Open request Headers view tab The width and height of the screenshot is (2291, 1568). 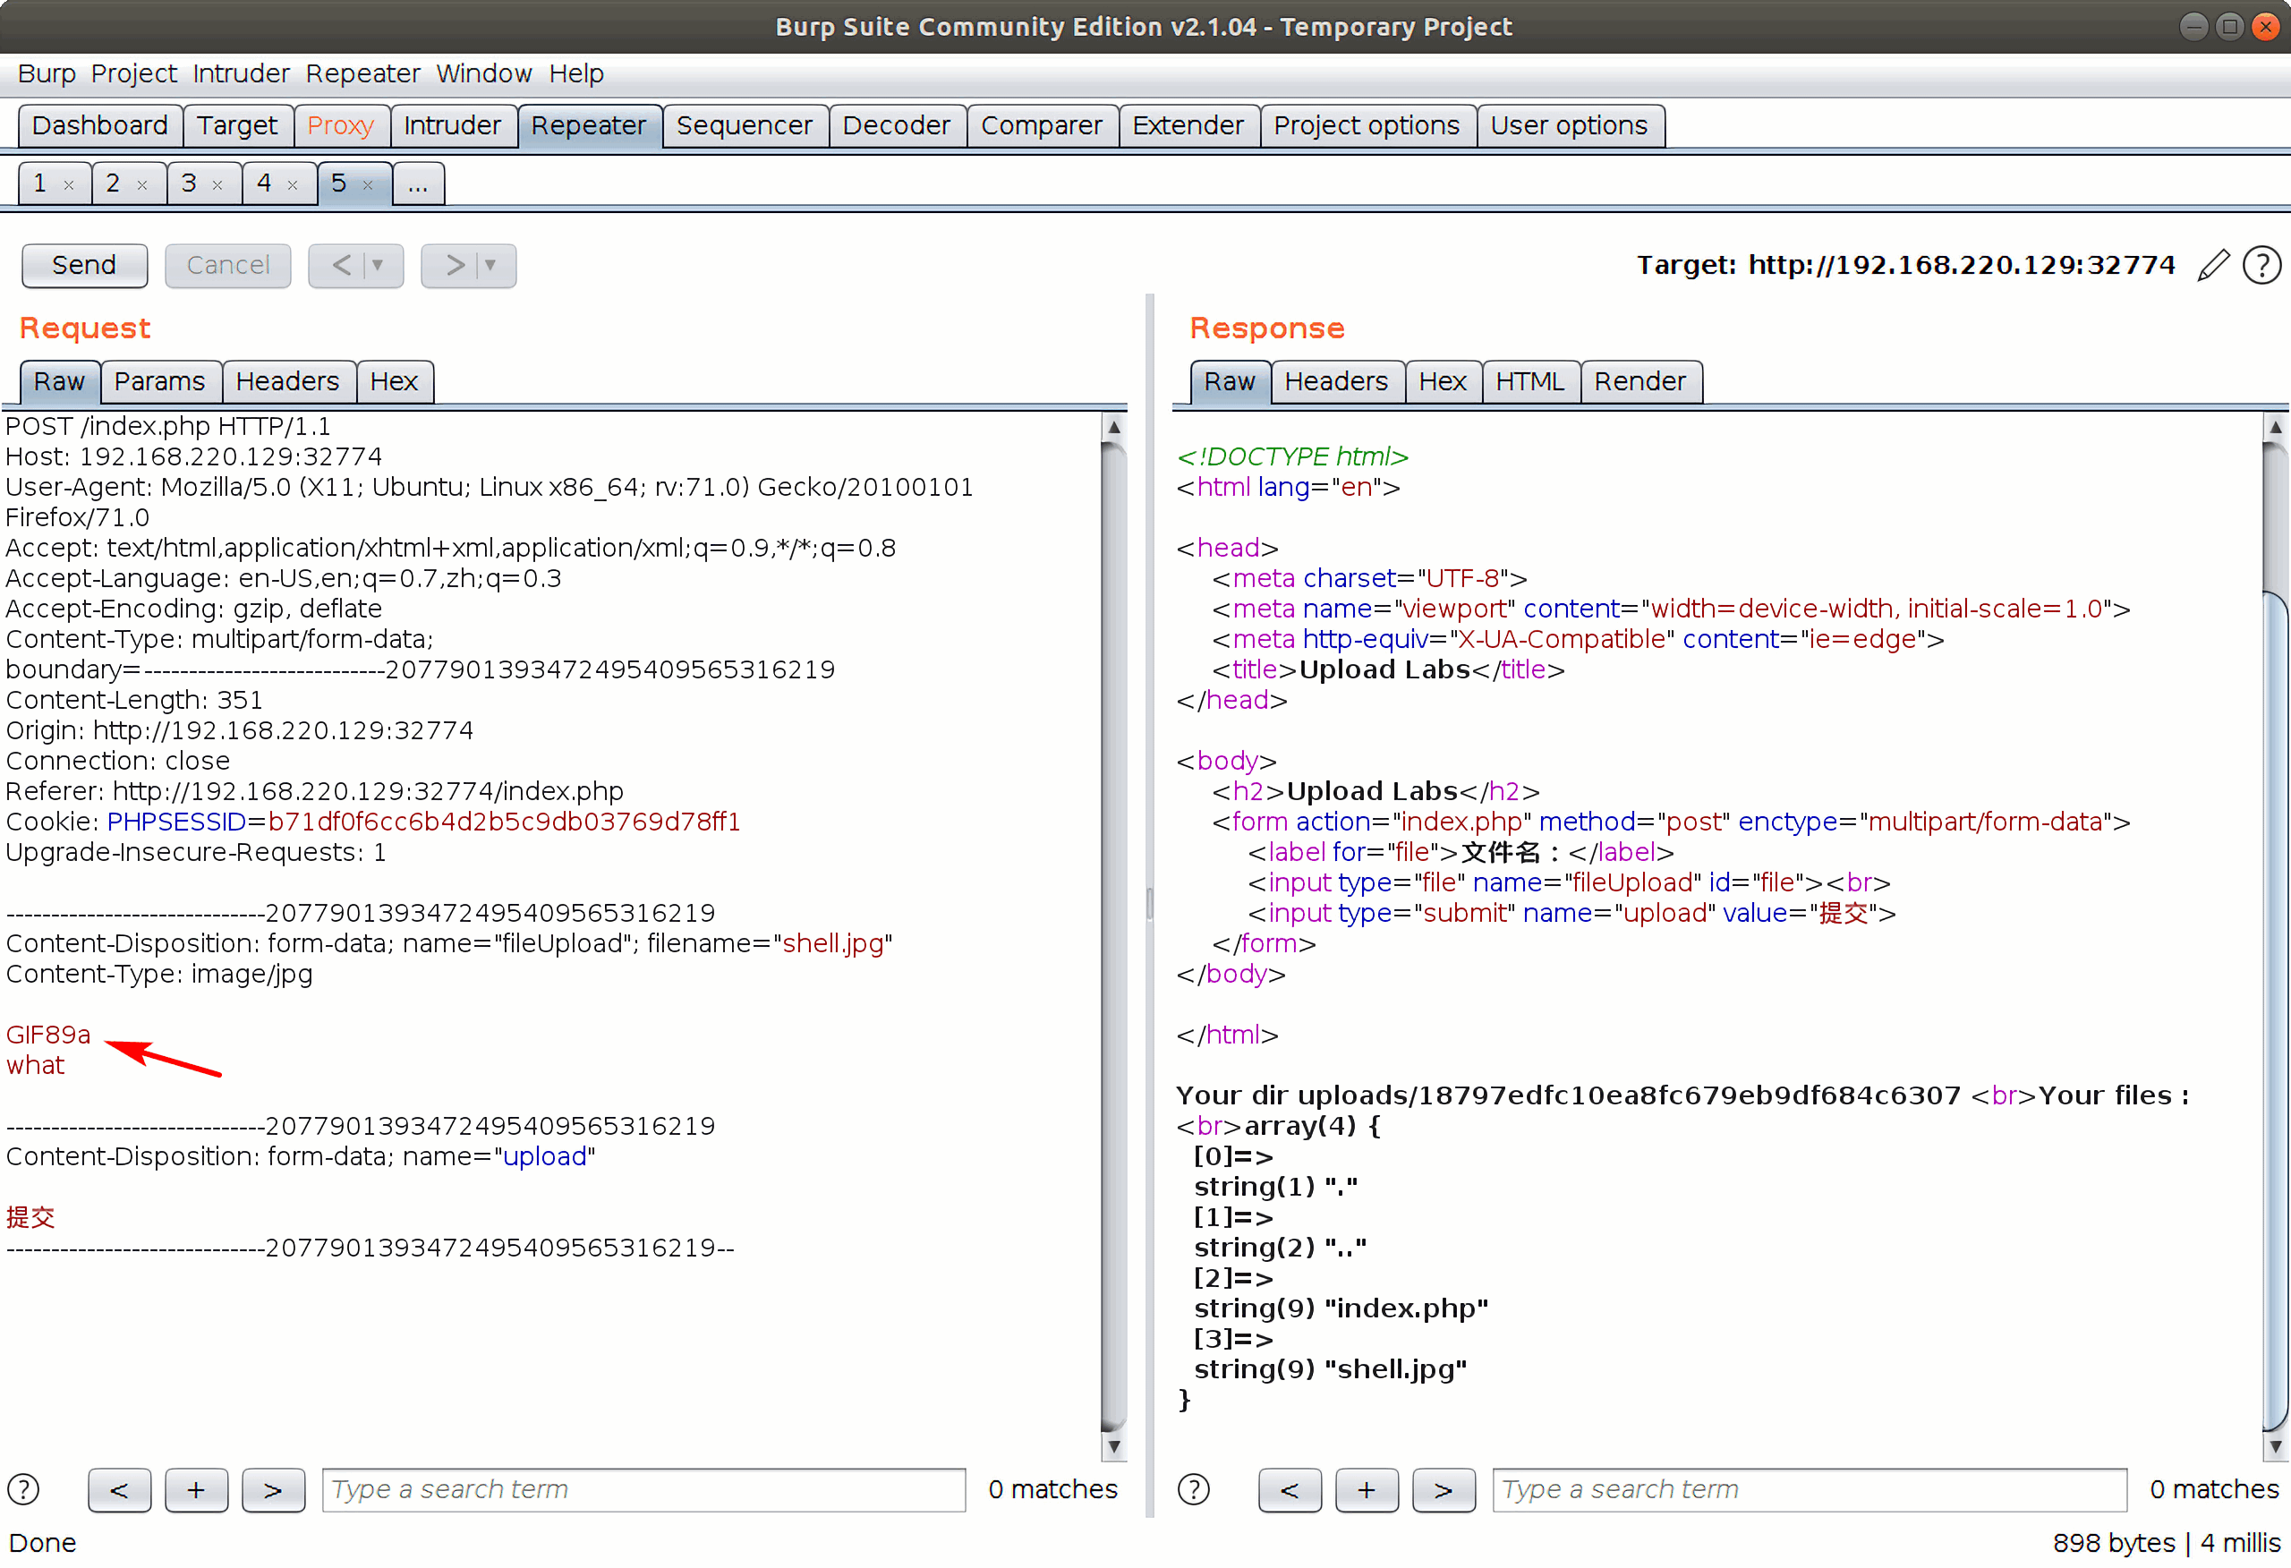click(x=288, y=381)
